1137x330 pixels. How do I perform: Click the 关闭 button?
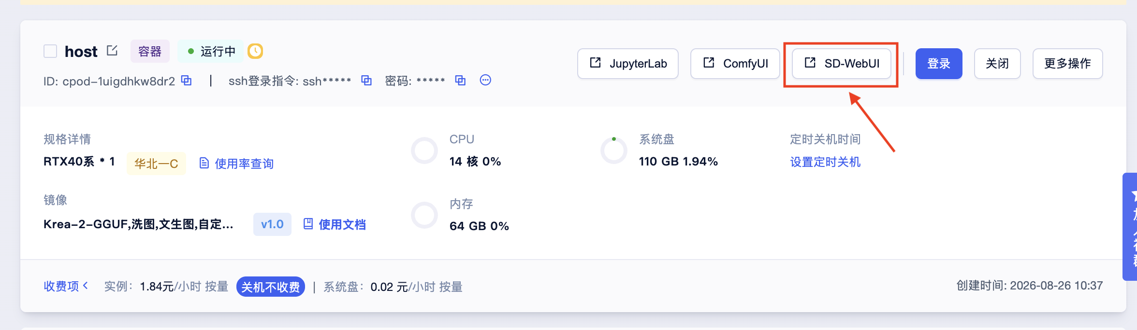997,64
